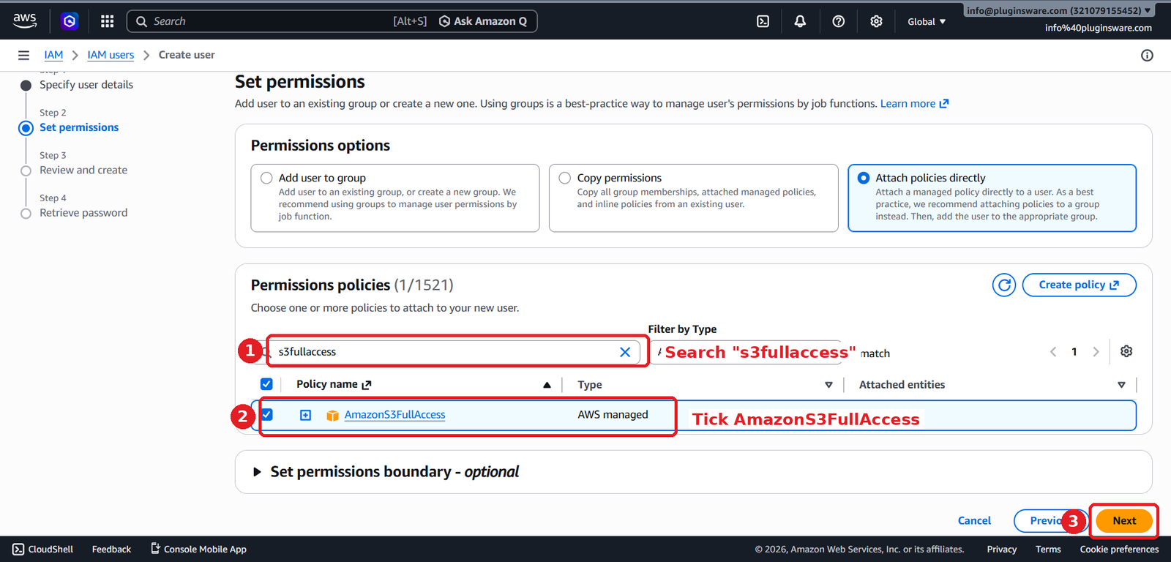Click the policy search input field
The height and width of the screenshot is (562, 1171).
[446, 352]
